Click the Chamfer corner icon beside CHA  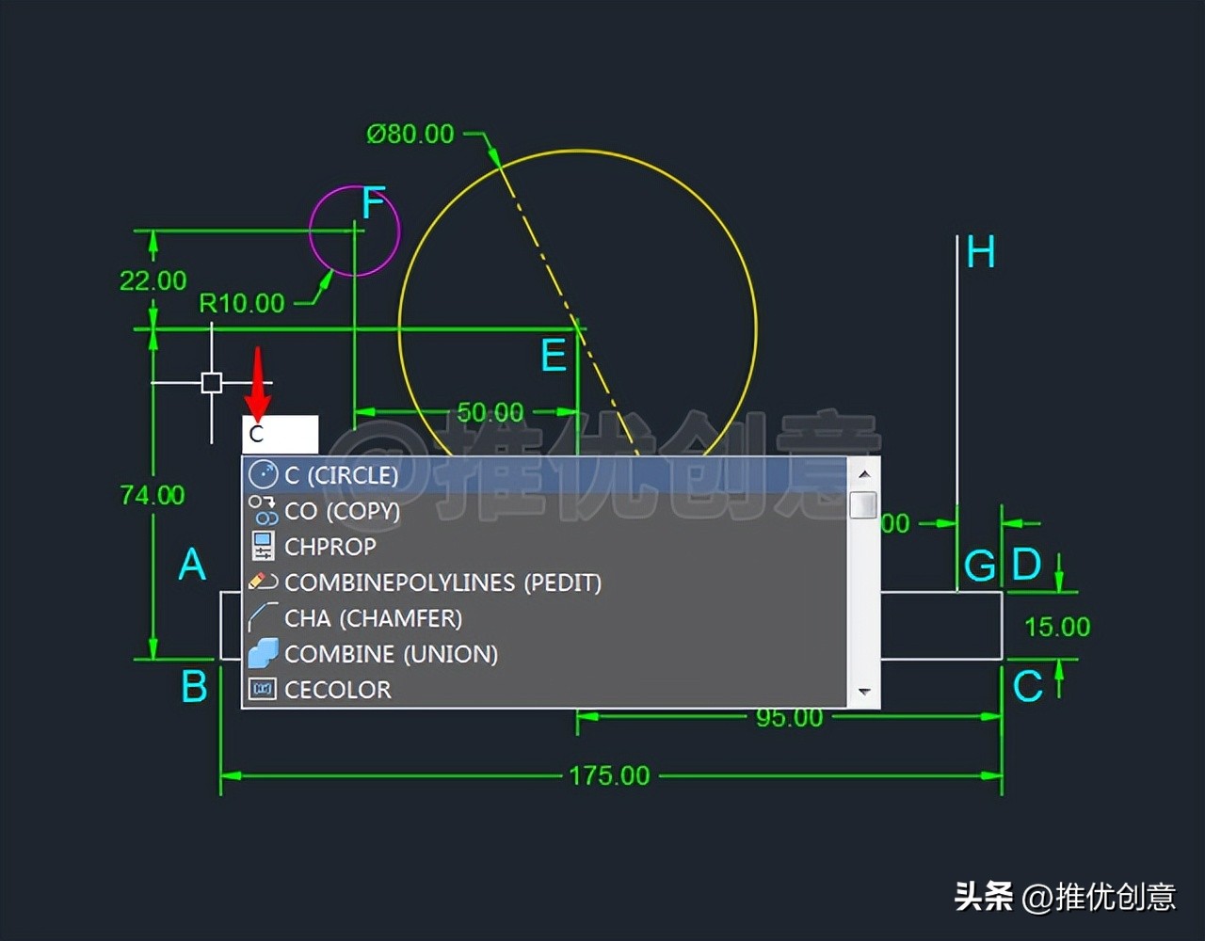pyautogui.click(x=265, y=617)
